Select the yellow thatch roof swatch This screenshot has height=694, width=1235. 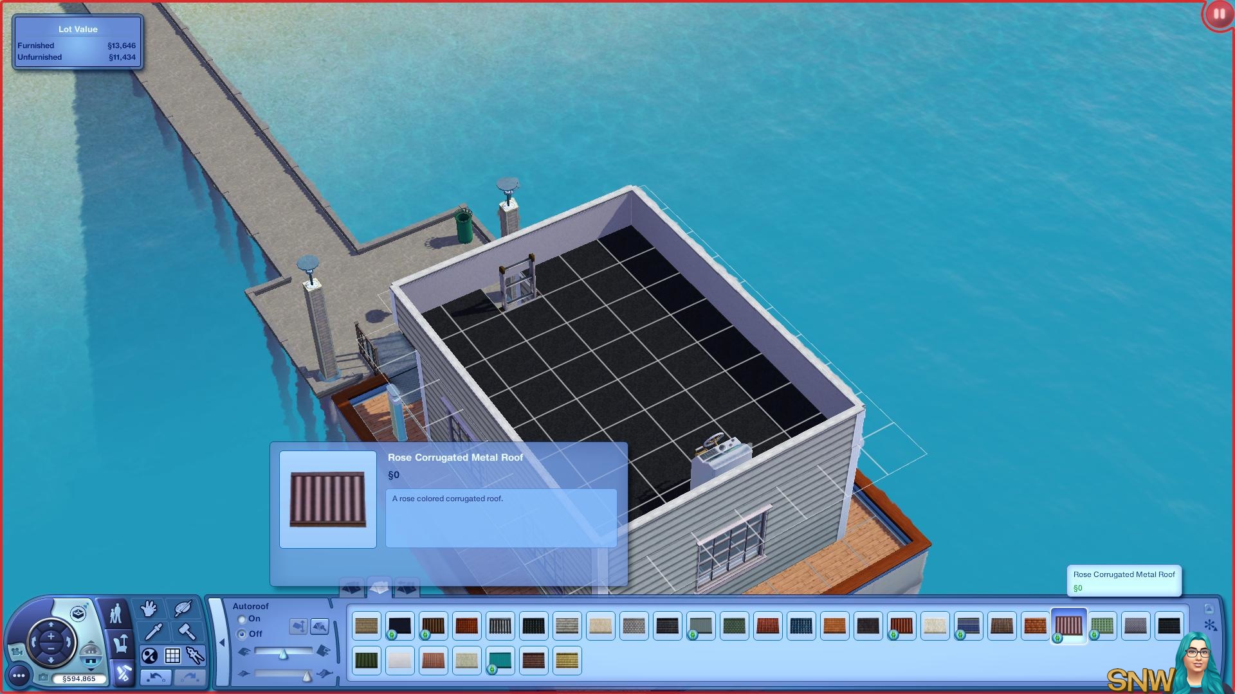coord(567,661)
